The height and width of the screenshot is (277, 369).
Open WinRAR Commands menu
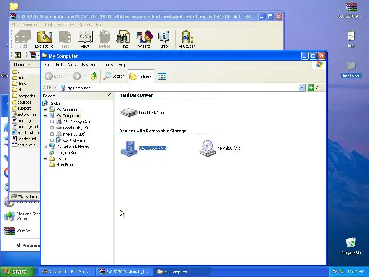click(x=31, y=25)
